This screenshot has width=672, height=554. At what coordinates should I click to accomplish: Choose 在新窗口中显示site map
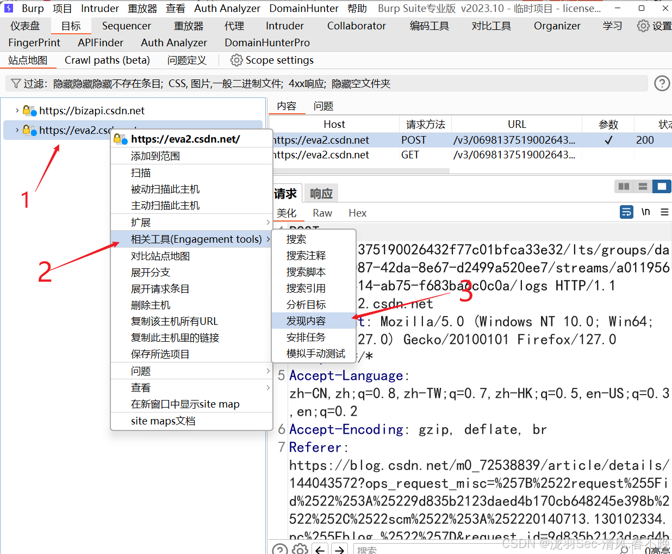191,404
